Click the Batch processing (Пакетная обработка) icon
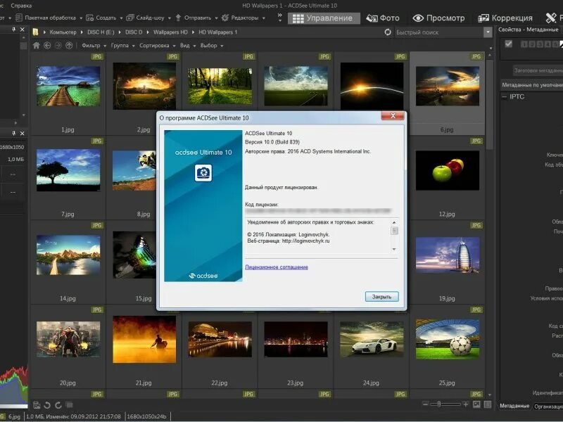Image resolution: width=563 pixels, height=422 pixels. [19, 18]
